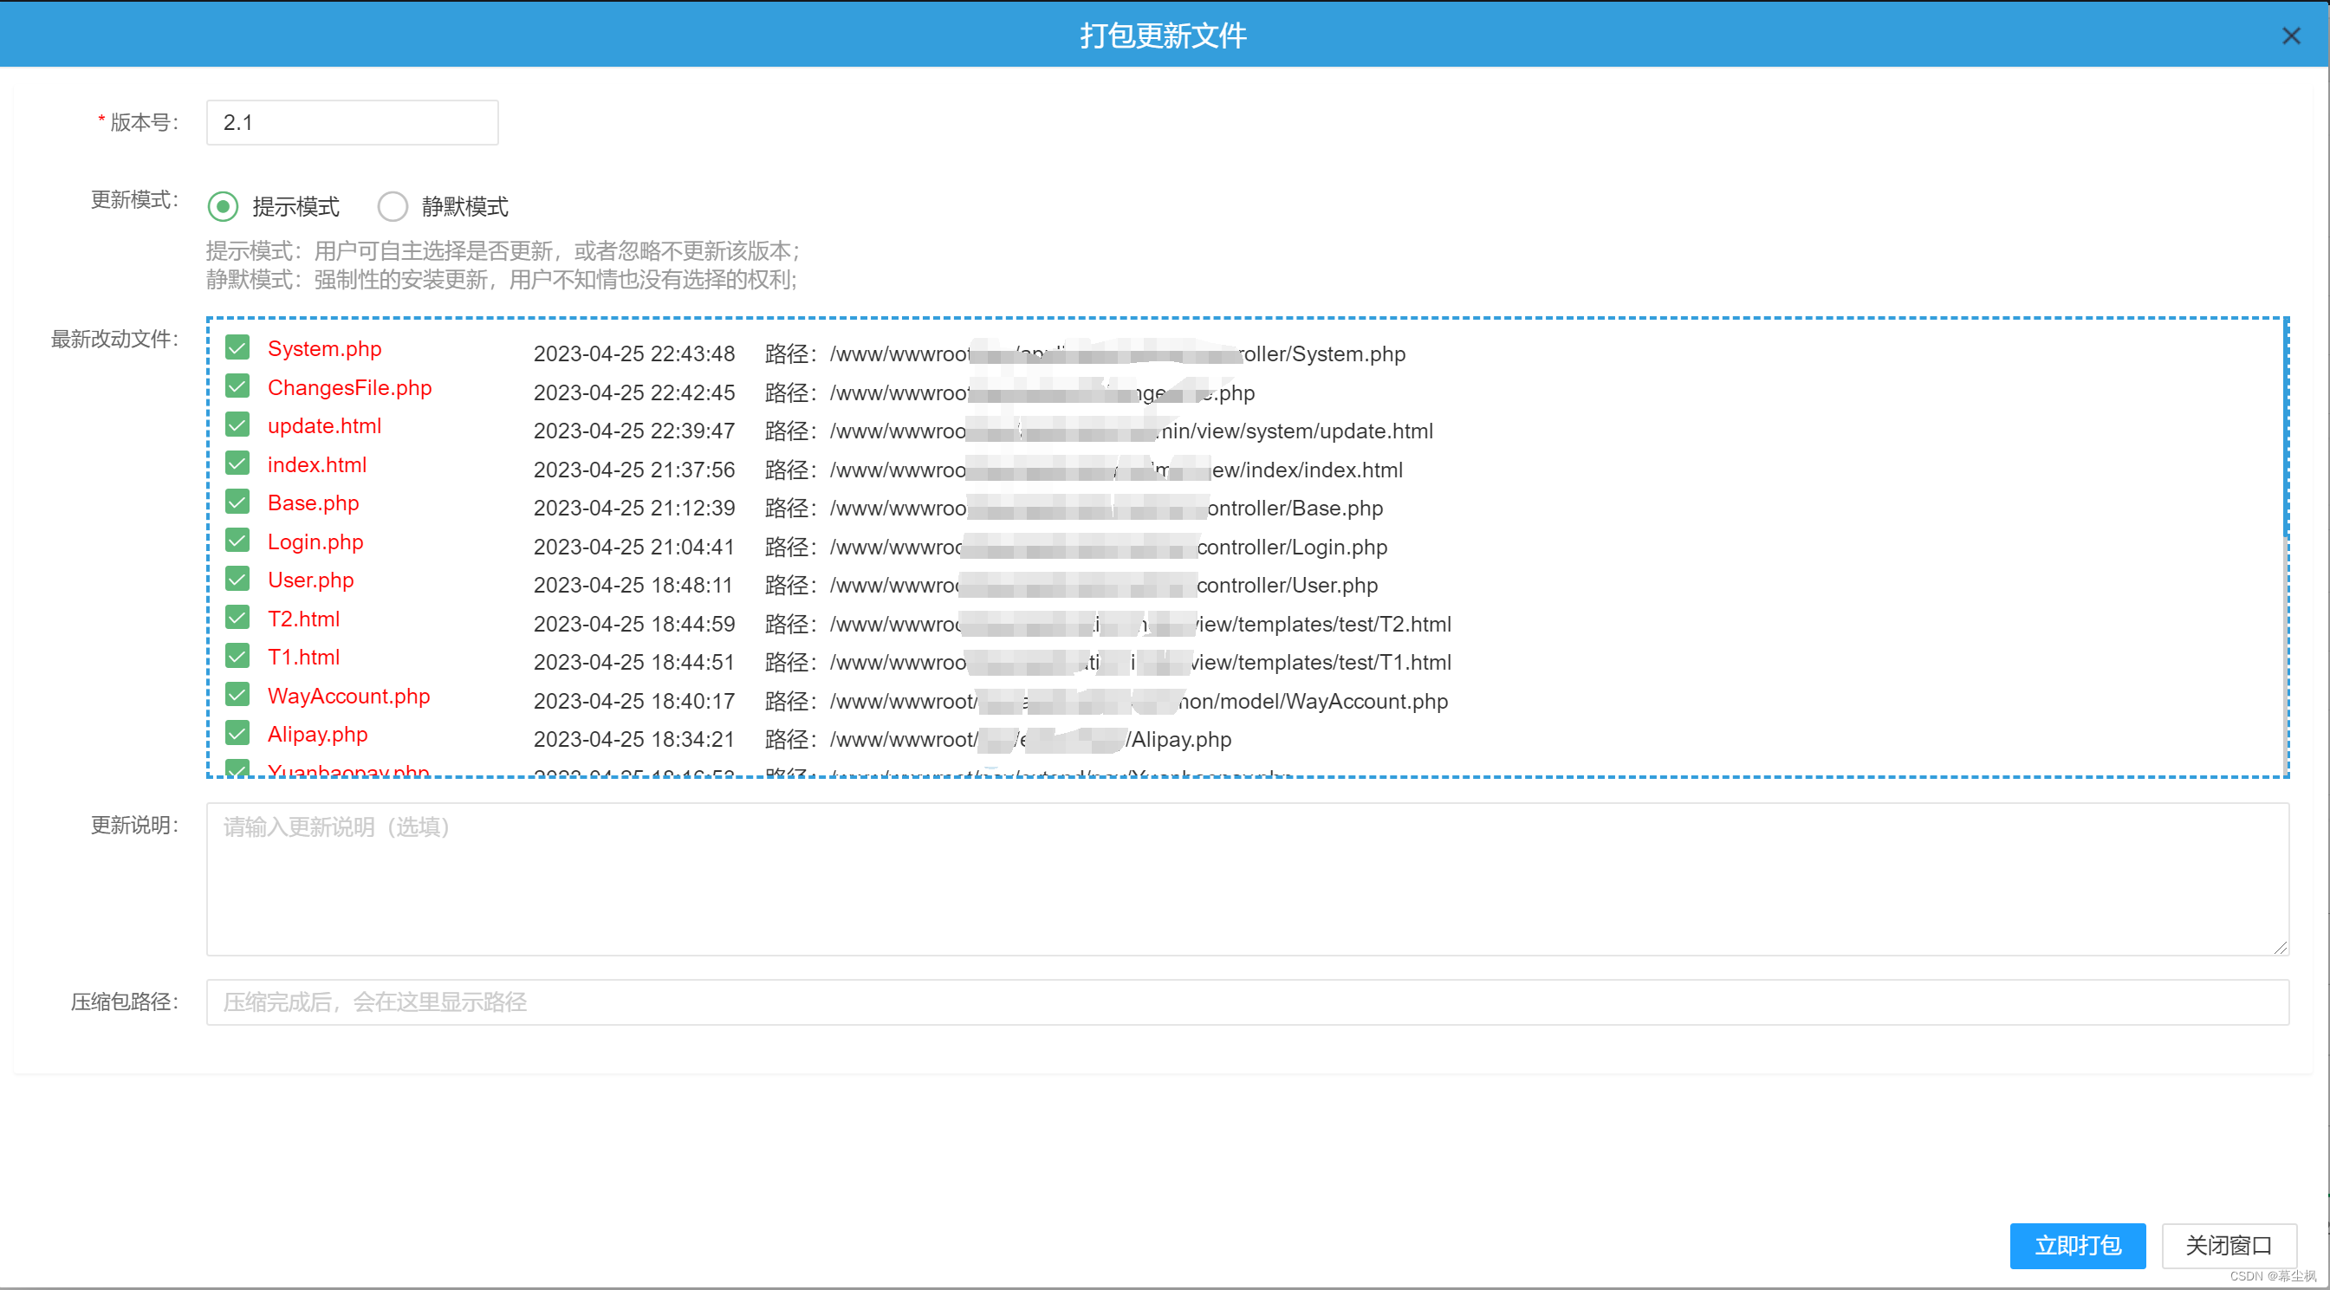Click timestamp 2023-04-25 22:42:45
This screenshot has height=1290, width=2330.
pyautogui.click(x=634, y=392)
